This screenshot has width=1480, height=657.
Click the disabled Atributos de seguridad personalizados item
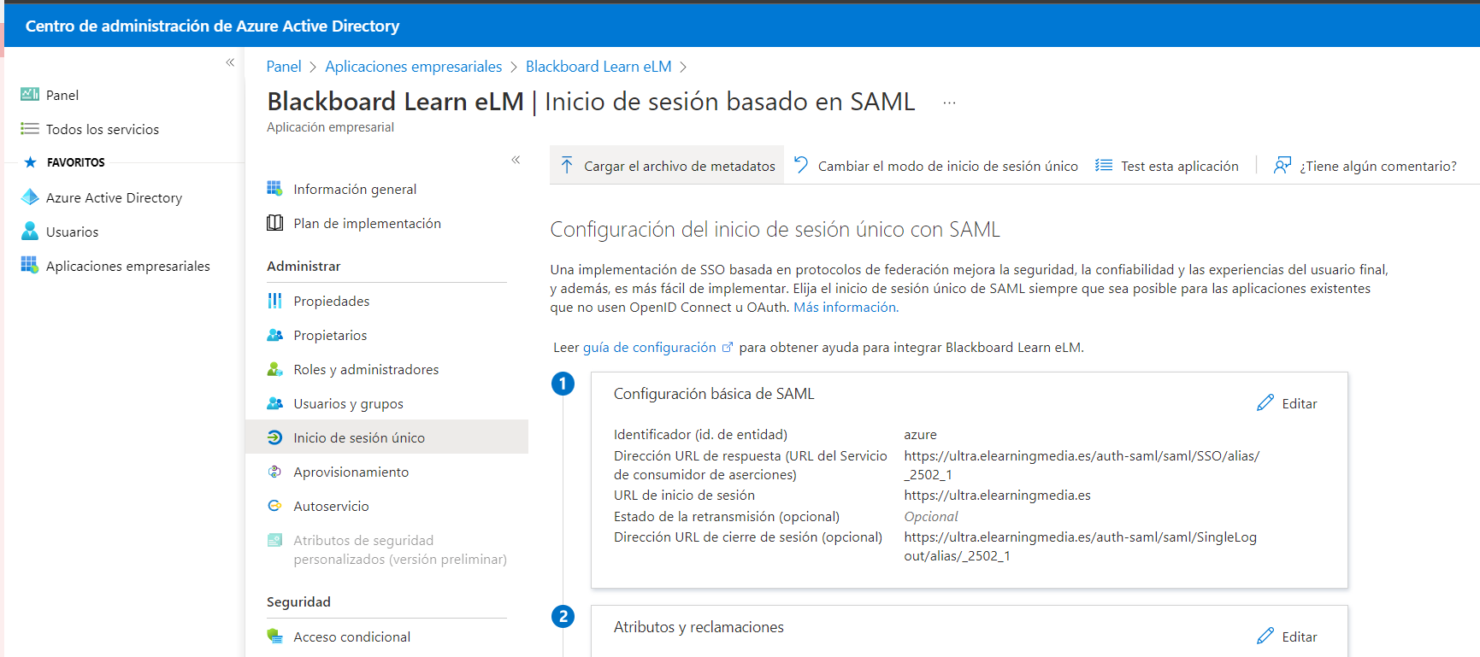[x=386, y=549]
